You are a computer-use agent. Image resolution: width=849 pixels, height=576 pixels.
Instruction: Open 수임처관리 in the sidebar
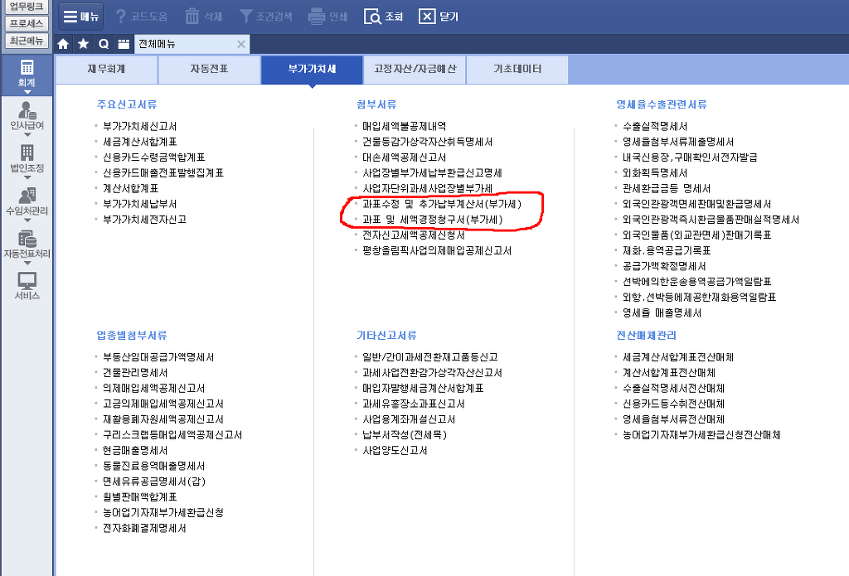pos(27,201)
